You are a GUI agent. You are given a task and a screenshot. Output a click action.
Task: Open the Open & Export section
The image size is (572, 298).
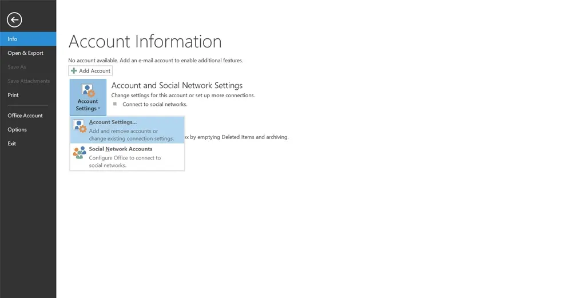coord(28,53)
